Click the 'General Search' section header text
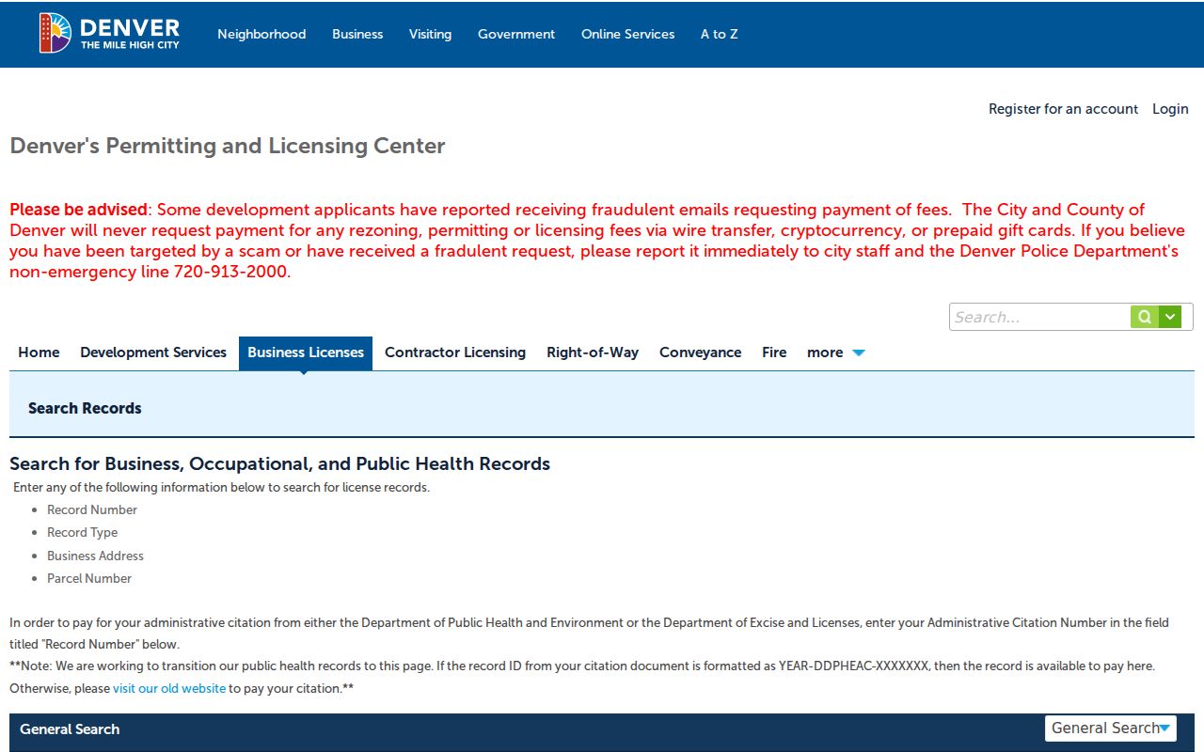The height and width of the screenshot is (752, 1204). tap(70, 728)
